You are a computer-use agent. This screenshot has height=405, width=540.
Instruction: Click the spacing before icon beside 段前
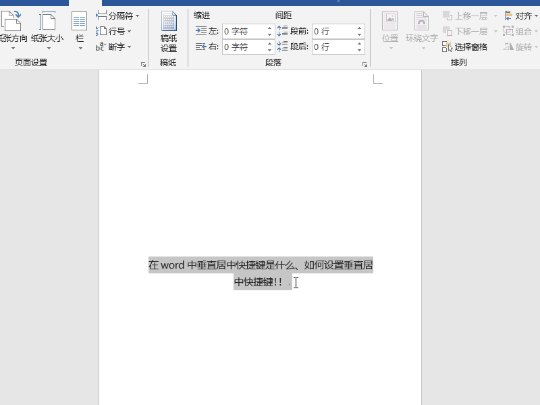(x=282, y=31)
